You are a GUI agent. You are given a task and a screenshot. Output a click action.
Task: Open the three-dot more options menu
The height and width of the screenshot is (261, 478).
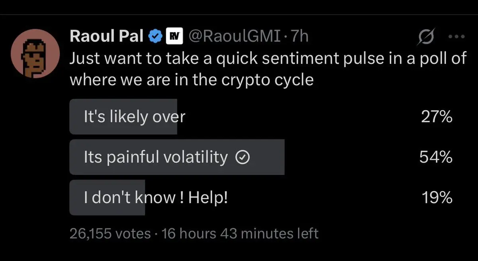456,37
